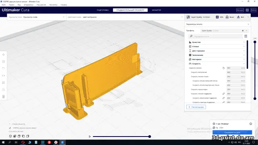The height and width of the screenshot is (145, 258).
Task: Open the Super Quality profile dropdown
Action: pos(225,31)
